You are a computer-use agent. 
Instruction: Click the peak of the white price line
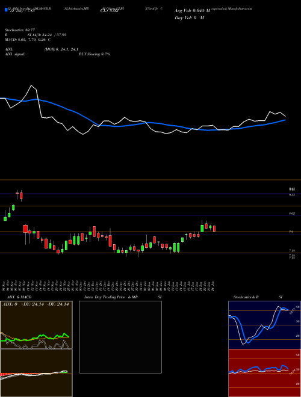(x=31, y=85)
